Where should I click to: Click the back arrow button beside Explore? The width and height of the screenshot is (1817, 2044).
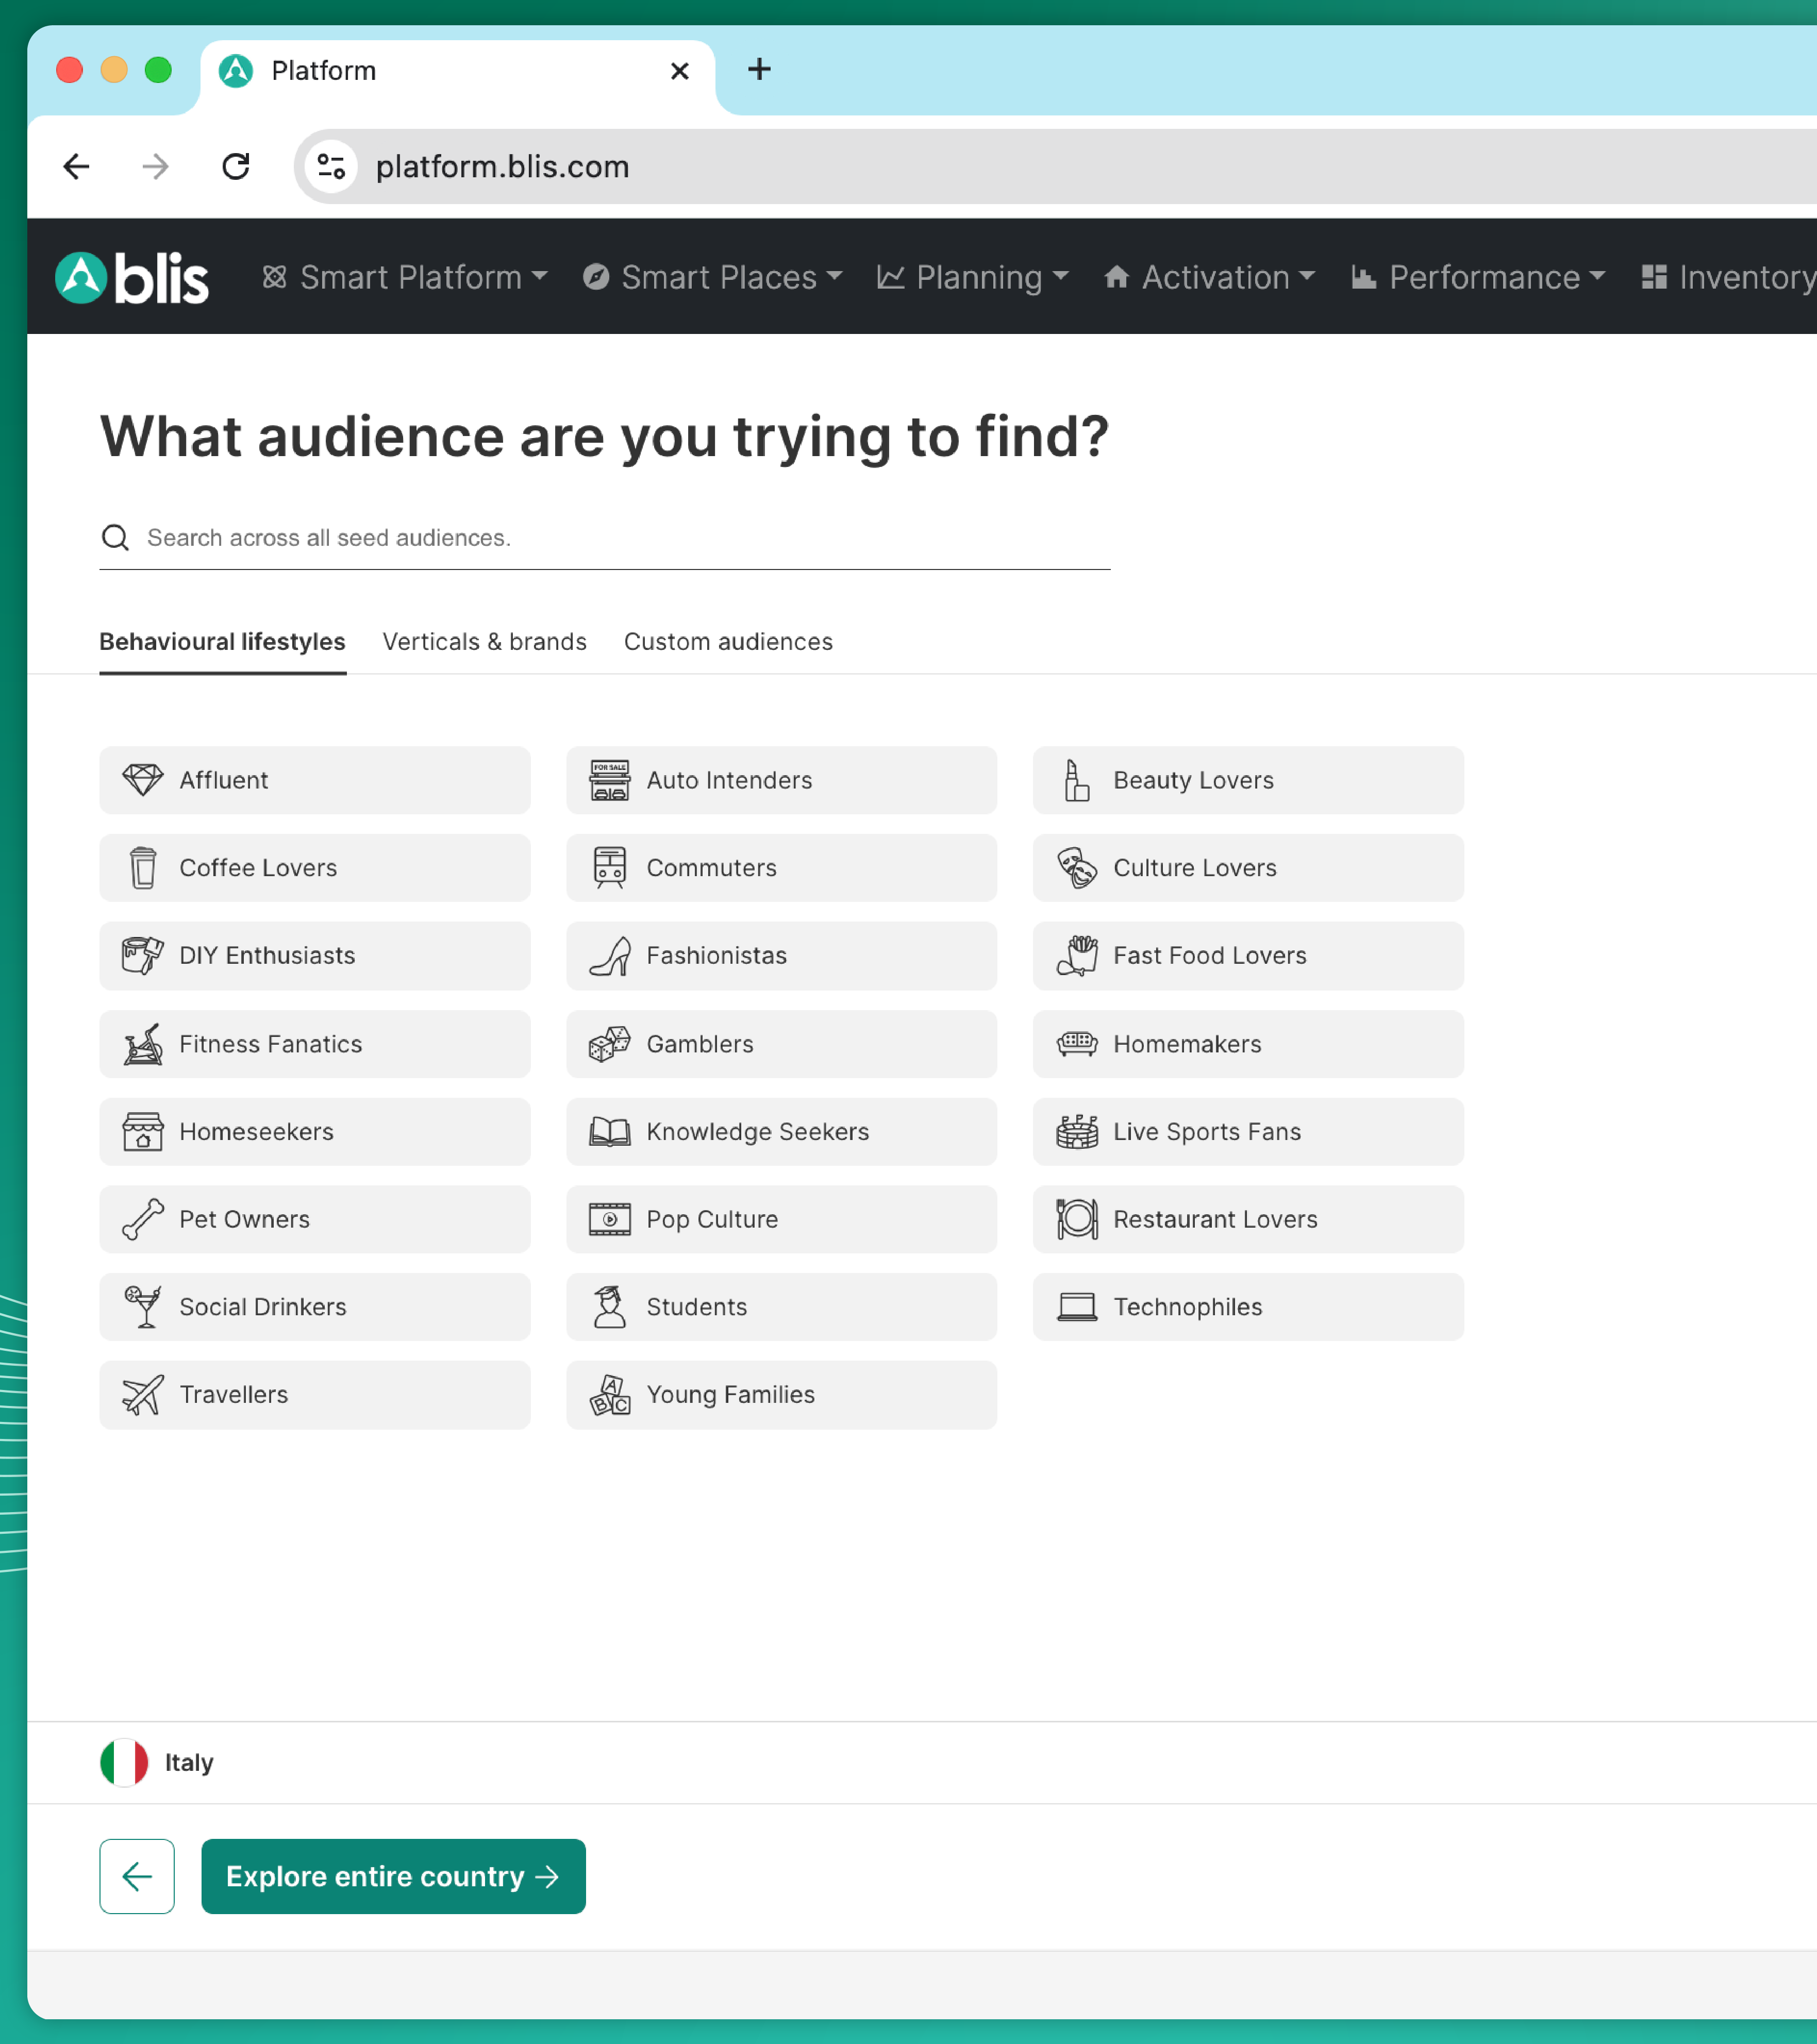pyautogui.click(x=137, y=1876)
